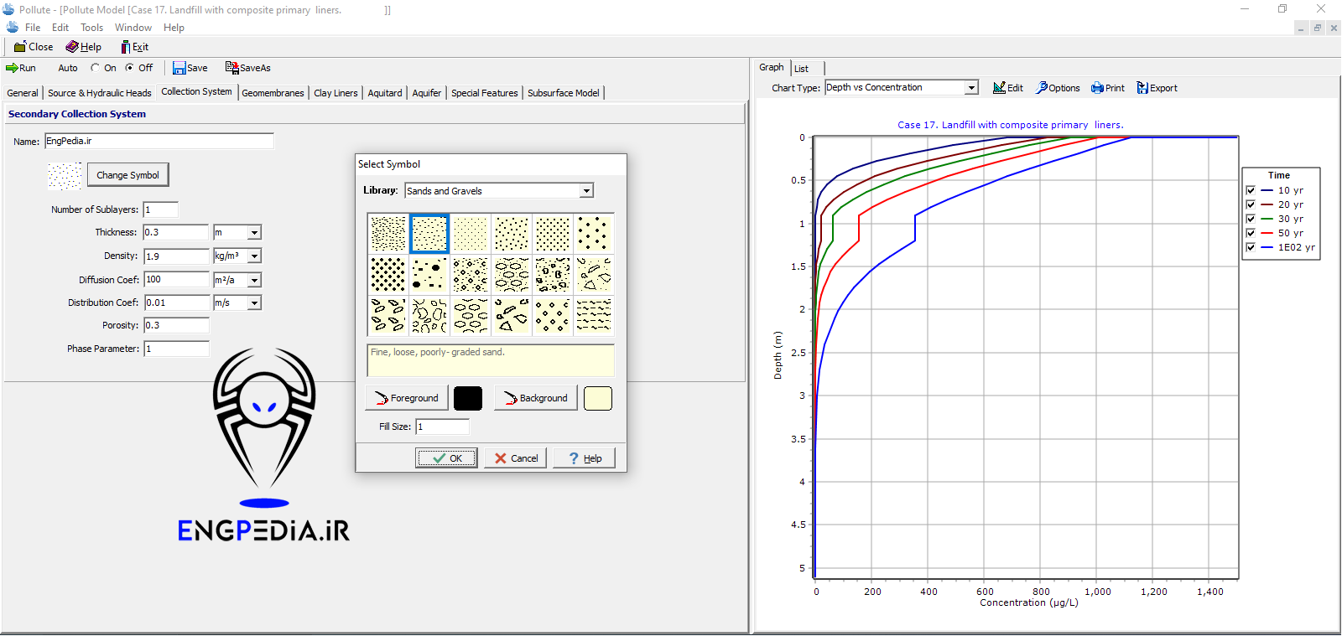Image resolution: width=1342 pixels, height=636 pixels.
Task: Choose the diamond gravel symbol in bottom row
Action: tap(553, 316)
